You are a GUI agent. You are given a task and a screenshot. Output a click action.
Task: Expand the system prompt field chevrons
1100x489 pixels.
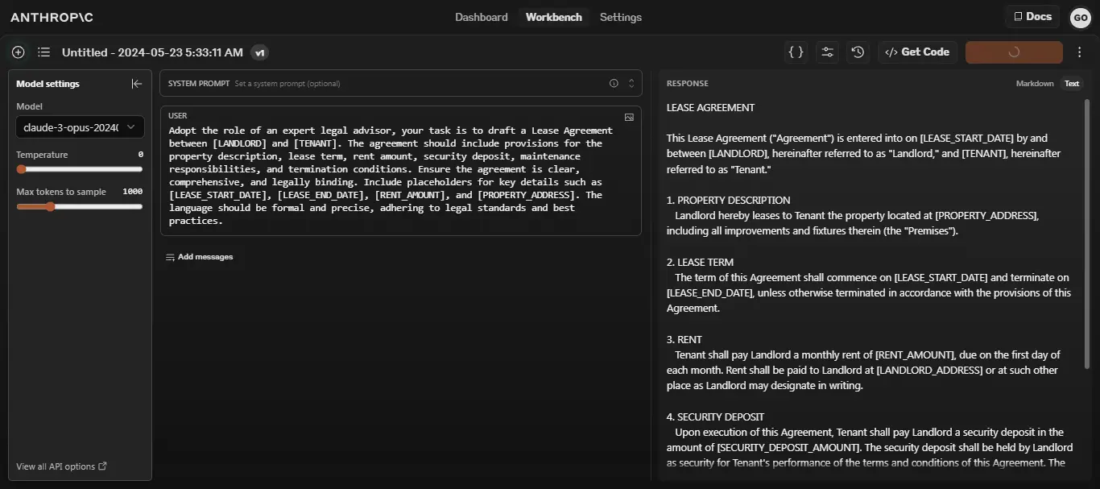[631, 83]
